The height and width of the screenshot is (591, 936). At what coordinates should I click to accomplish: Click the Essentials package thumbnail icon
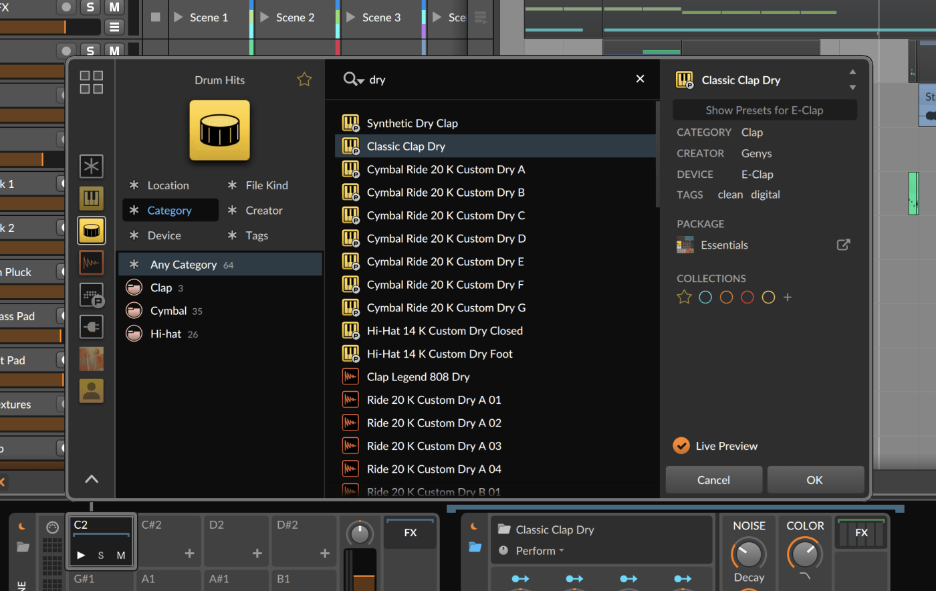tap(685, 245)
